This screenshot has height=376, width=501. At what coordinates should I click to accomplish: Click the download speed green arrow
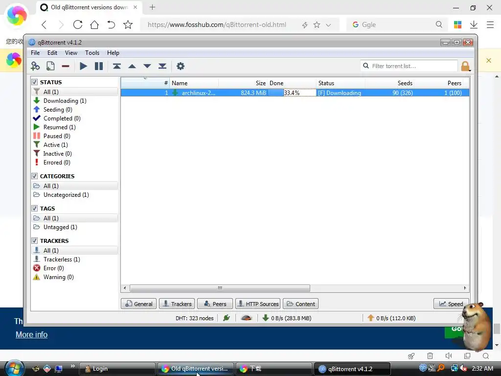(265, 318)
